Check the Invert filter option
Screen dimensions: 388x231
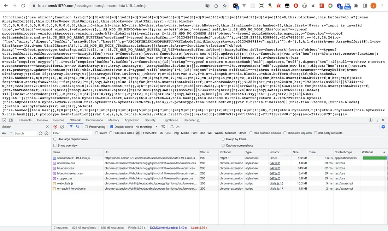pos(96,133)
